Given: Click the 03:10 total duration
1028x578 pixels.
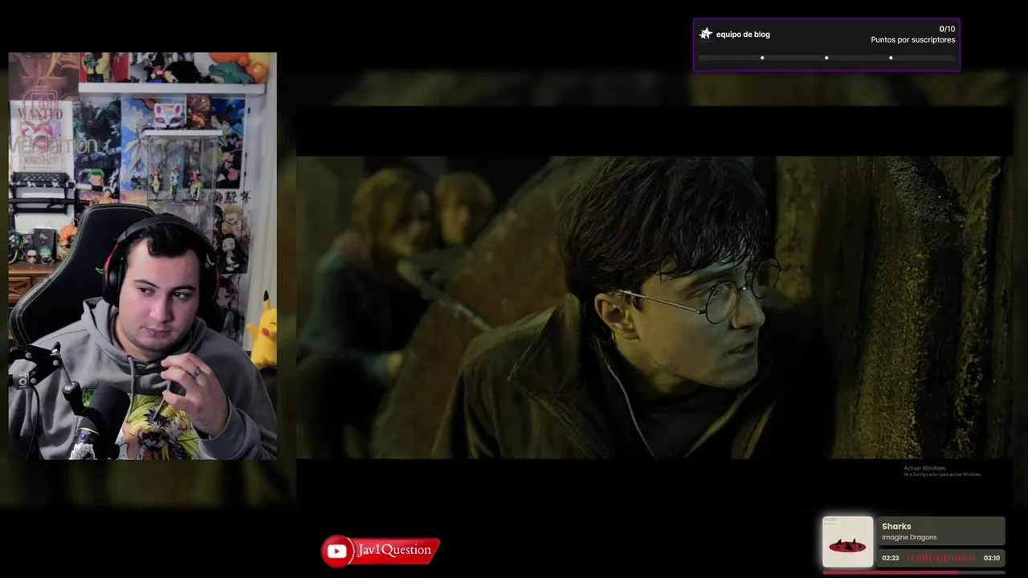Looking at the screenshot, I should (x=992, y=558).
